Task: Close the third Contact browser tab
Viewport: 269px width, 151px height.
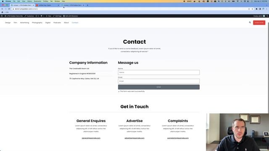Action: click(84, 5)
